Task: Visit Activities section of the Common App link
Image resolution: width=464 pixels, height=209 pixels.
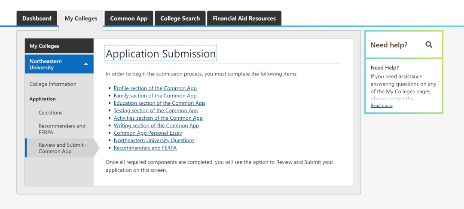Action: pyautogui.click(x=158, y=118)
